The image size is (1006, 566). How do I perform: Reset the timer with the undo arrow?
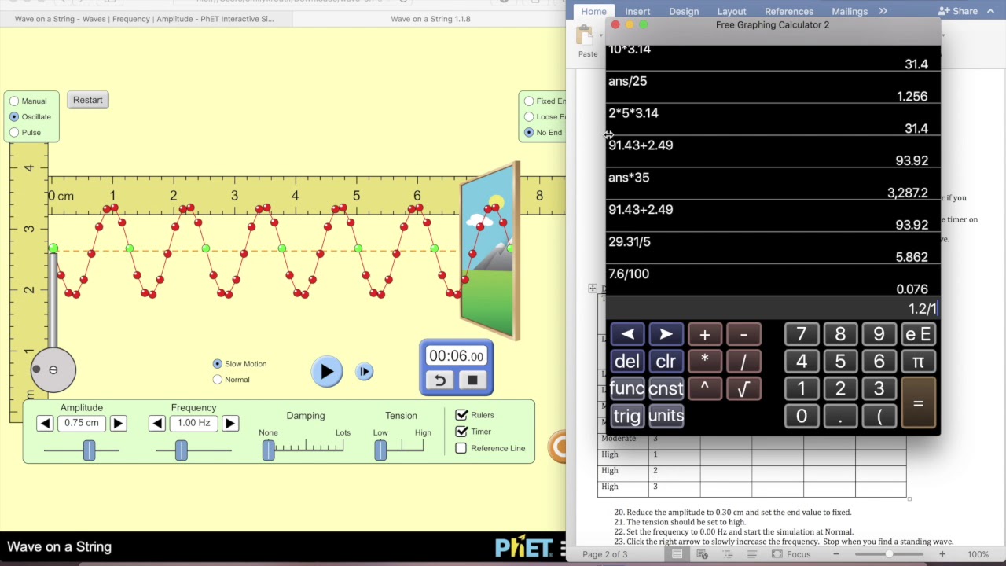[x=440, y=380]
